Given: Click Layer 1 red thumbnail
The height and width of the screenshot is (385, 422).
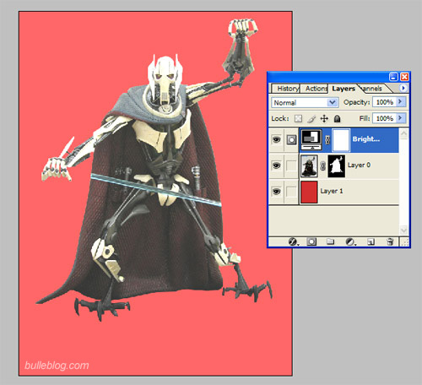Looking at the screenshot, I should 309,192.
